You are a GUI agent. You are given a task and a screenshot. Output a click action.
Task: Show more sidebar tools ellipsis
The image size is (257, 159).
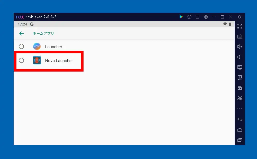[x=240, y=108]
